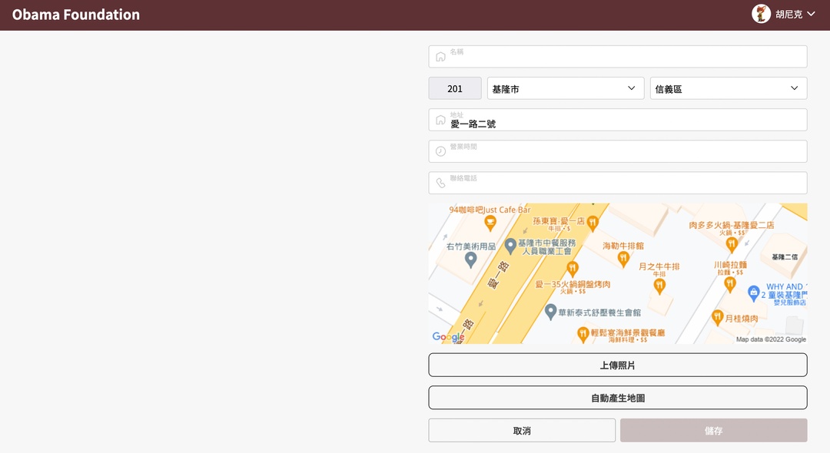This screenshot has height=453, width=830.
Task: Focus the 名稱 name input field
Action: click(x=618, y=57)
